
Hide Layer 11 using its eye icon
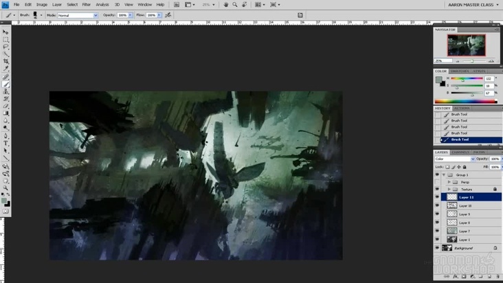[x=437, y=196]
